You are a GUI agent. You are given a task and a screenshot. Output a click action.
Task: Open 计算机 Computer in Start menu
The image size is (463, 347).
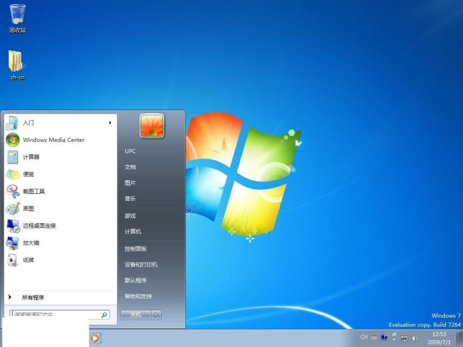(133, 232)
